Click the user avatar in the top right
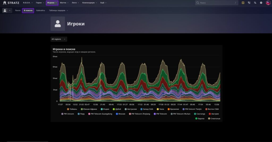Image resolution: width=272 pixels, height=142 pixels. pyautogui.click(x=268, y=3)
